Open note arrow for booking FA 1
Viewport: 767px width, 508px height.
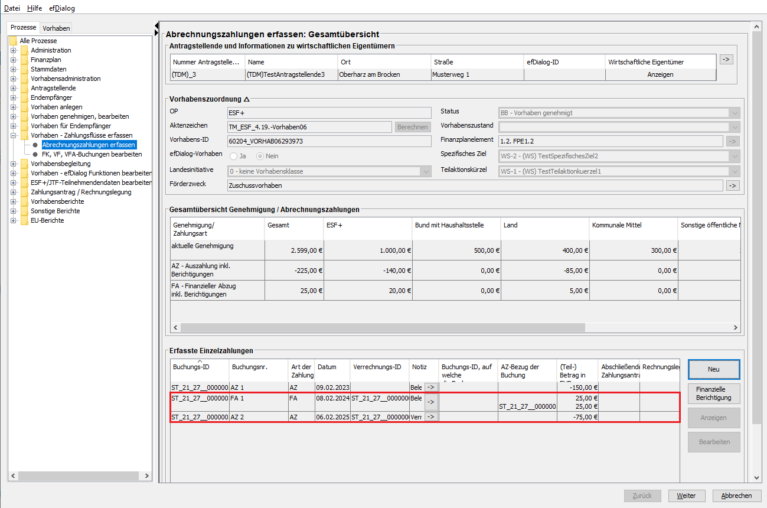(431, 402)
